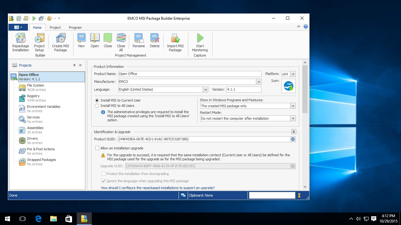Click the EMCO MSI Package Builder taskbar button

coord(84,219)
